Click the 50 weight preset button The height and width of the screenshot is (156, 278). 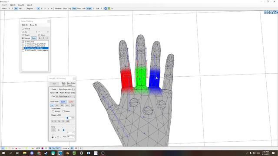pyautogui.click(x=59, y=121)
